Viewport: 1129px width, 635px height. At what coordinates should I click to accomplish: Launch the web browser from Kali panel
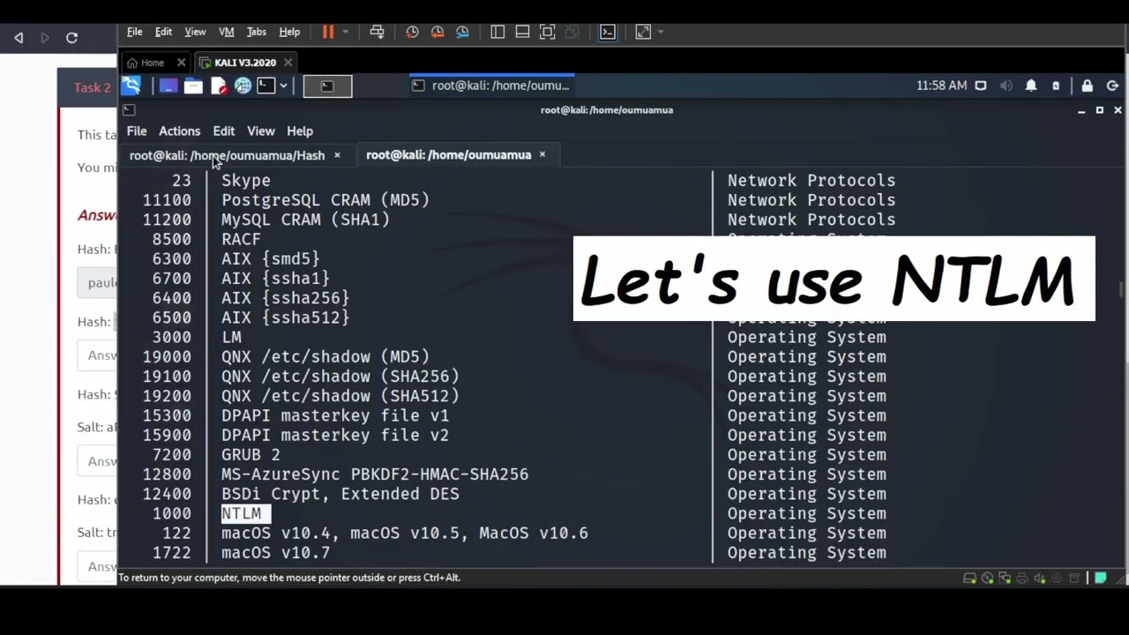[243, 86]
